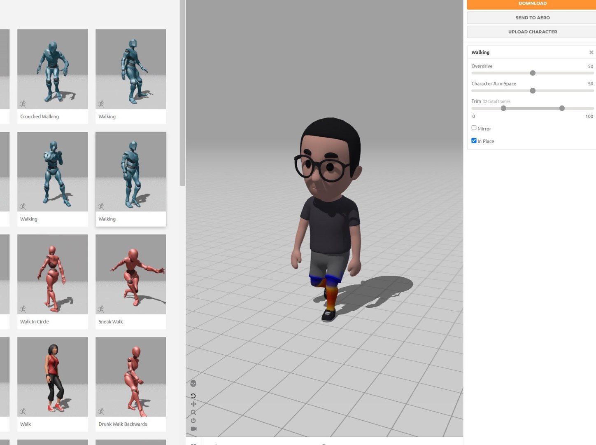Uncheck the In Place checkbox
Screen dimensions: 596x445
[x=474, y=141]
